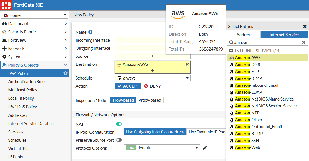The height and width of the screenshot is (161, 309).
Task: Clear the amazon search text
Action: click(304, 43)
